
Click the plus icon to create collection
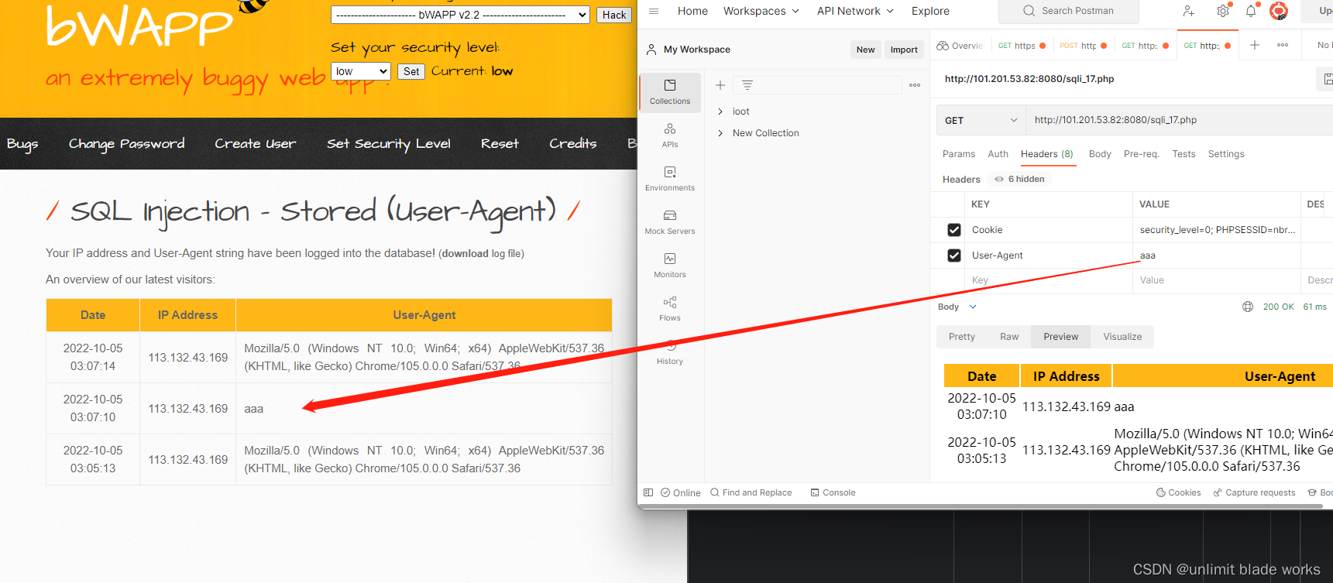(720, 85)
